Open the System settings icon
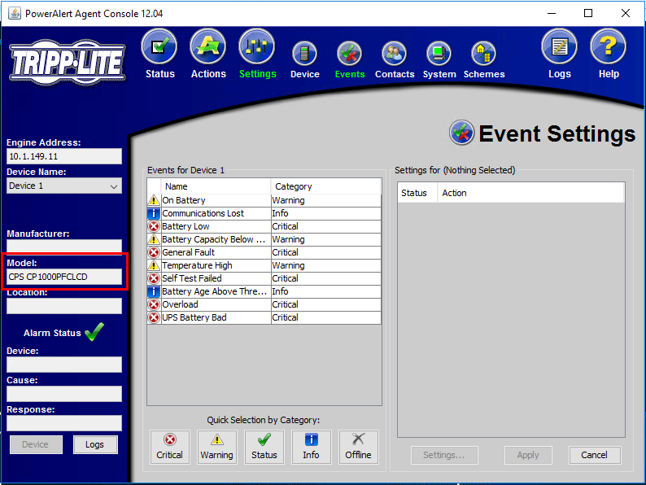 tap(439, 55)
